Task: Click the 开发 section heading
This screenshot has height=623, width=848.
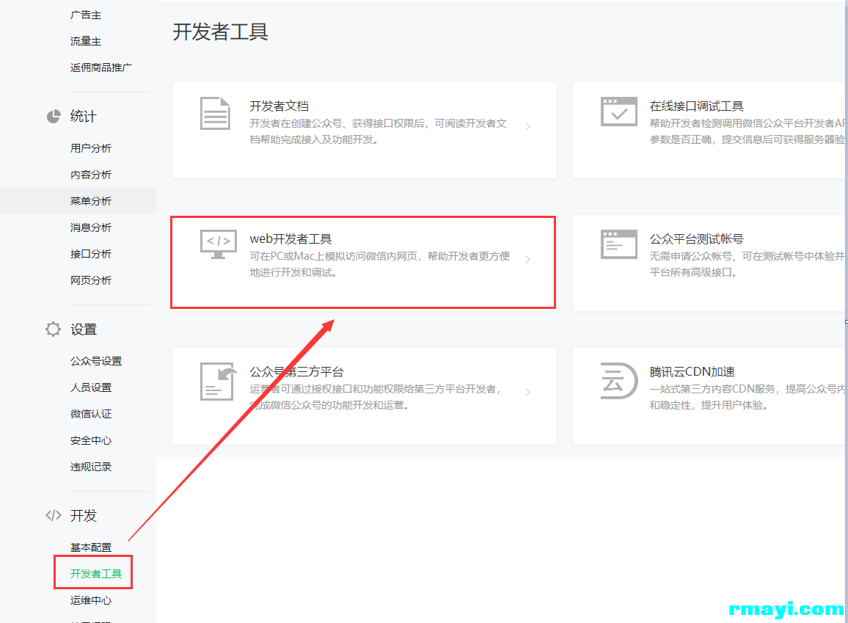Action: click(84, 515)
